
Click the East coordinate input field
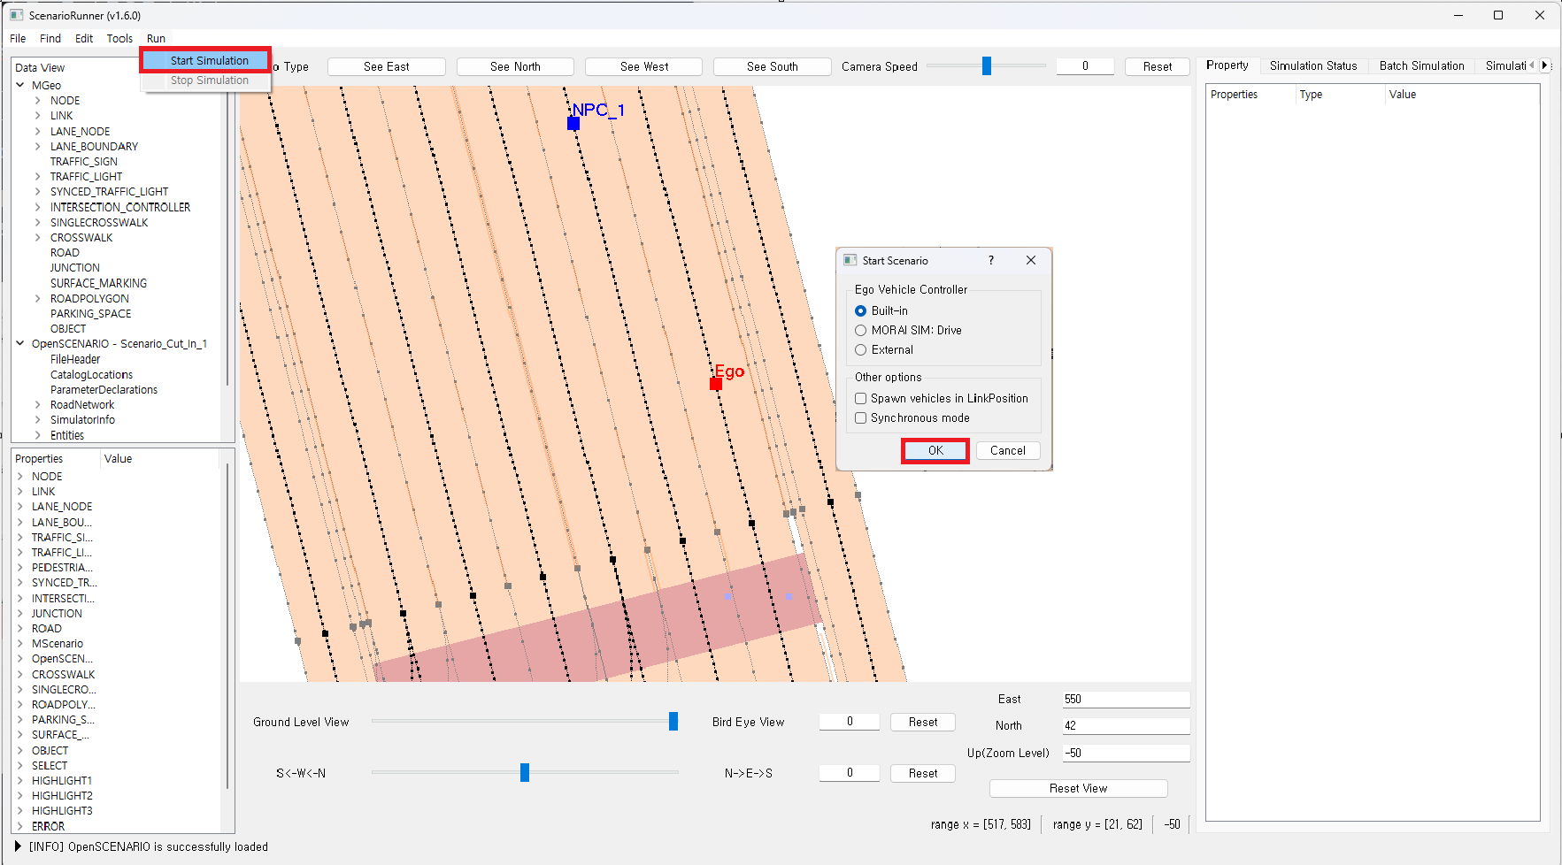coord(1125,699)
